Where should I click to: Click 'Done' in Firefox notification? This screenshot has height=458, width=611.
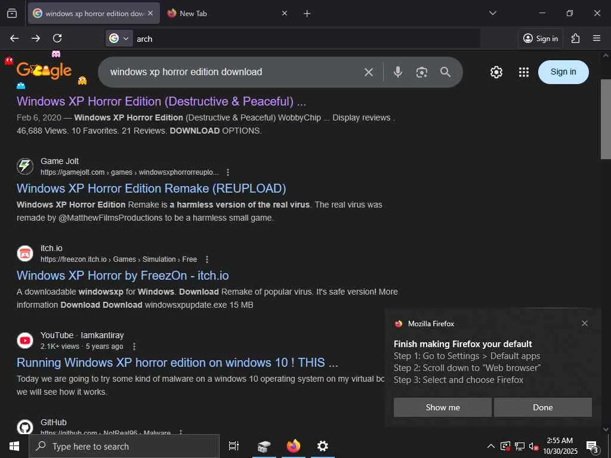pyautogui.click(x=543, y=407)
